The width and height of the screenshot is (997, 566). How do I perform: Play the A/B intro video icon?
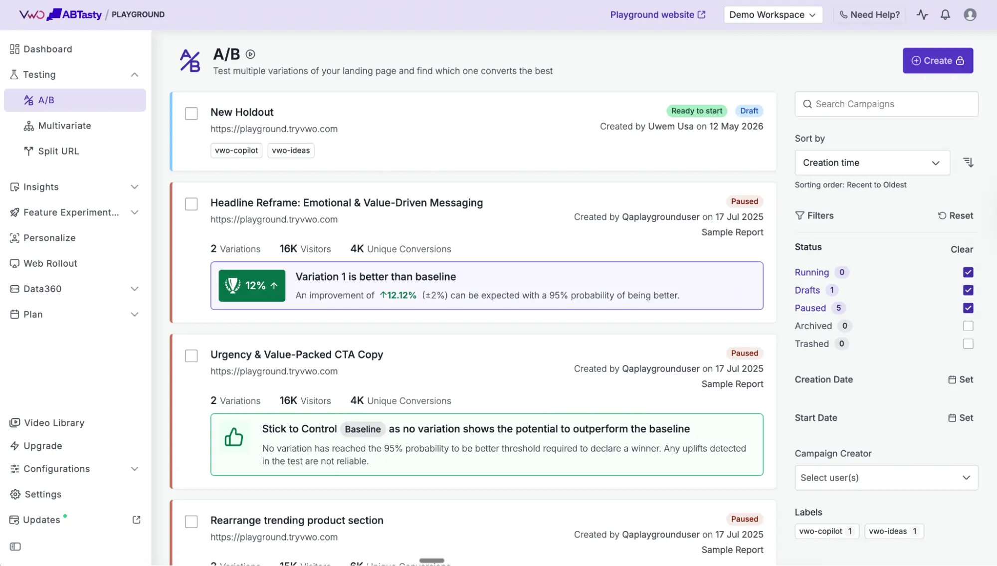click(250, 54)
